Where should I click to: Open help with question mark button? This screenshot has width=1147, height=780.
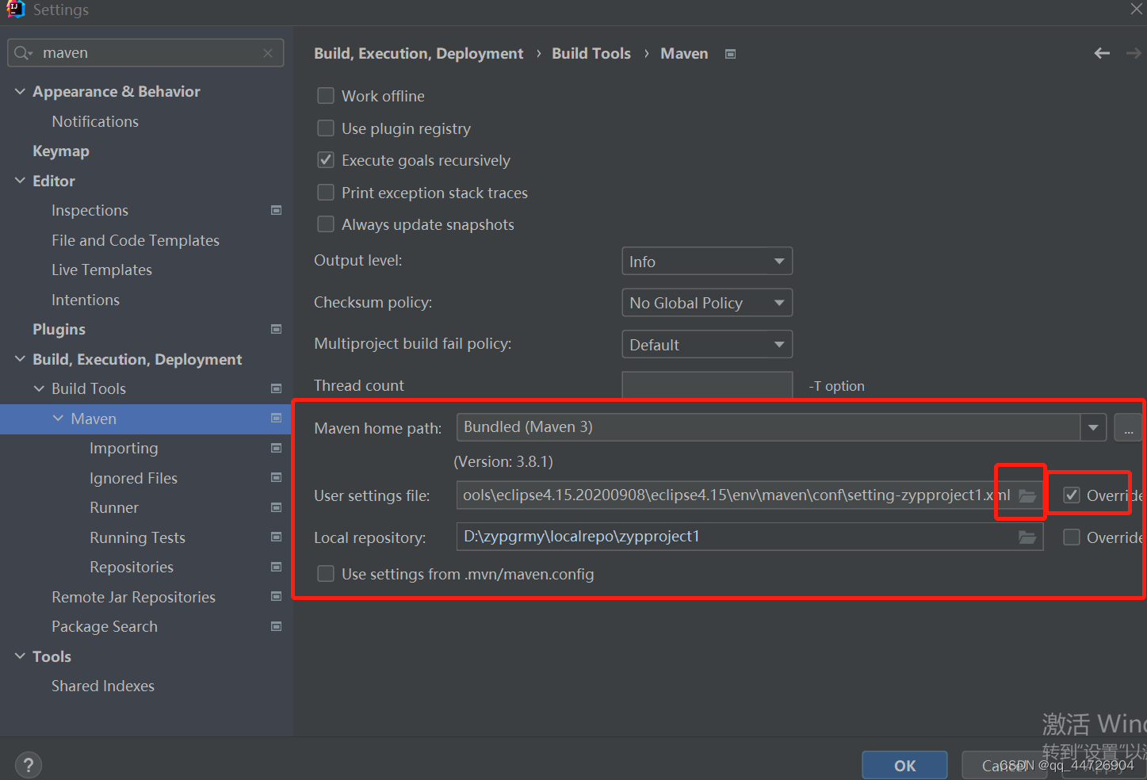28,765
